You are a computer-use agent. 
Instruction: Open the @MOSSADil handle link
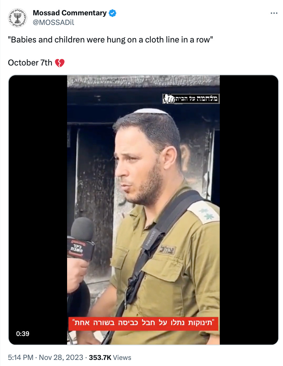53,22
